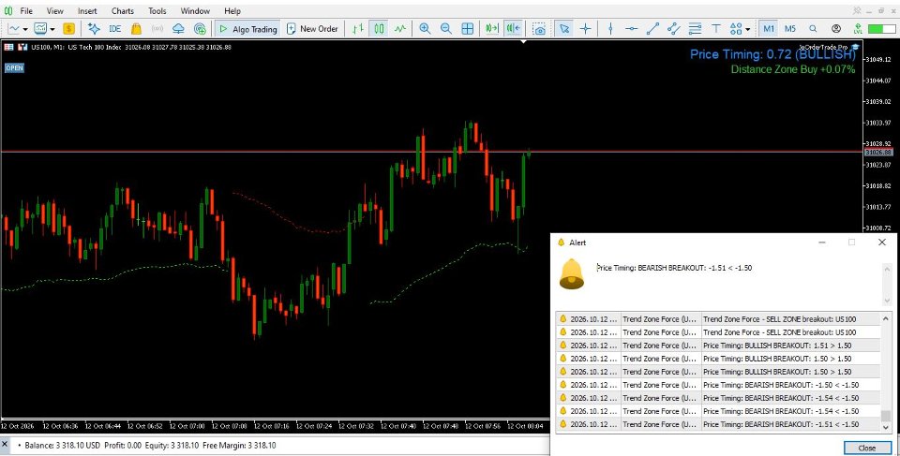Image resolution: width=900 pixels, height=456 pixels.
Task: Click the blue sparkle stars icon
Action: point(94,29)
